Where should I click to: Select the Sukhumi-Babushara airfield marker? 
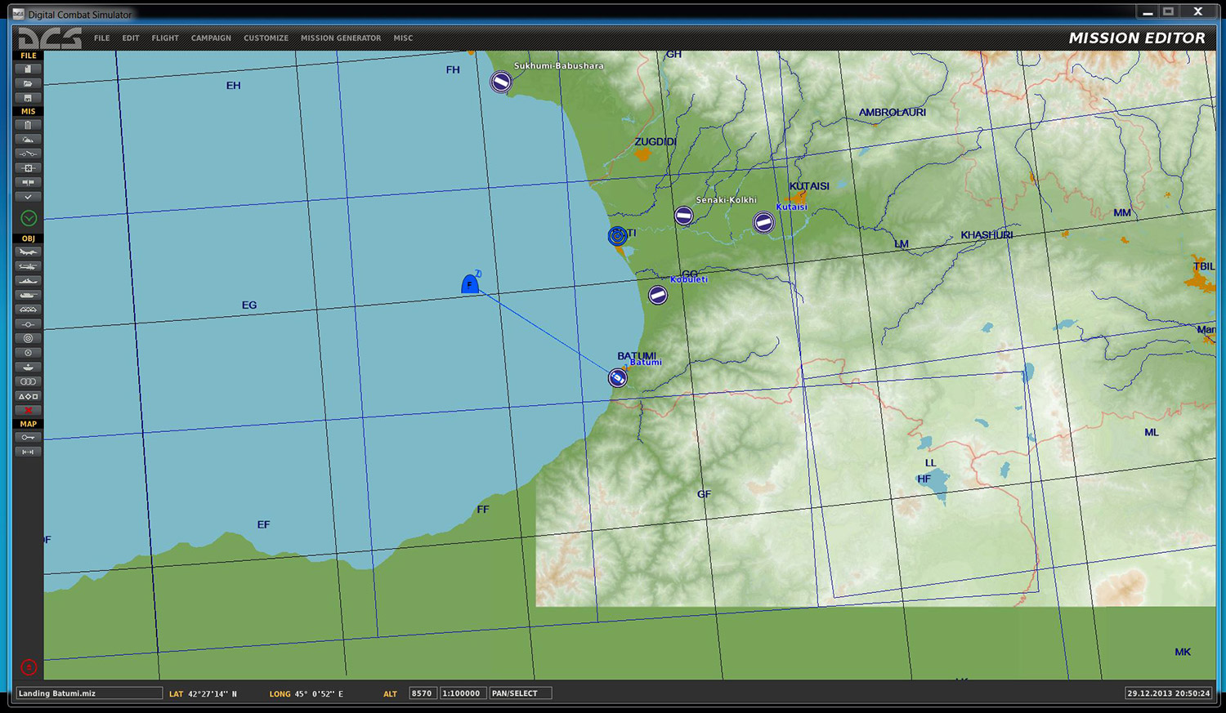tap(501, 82)
